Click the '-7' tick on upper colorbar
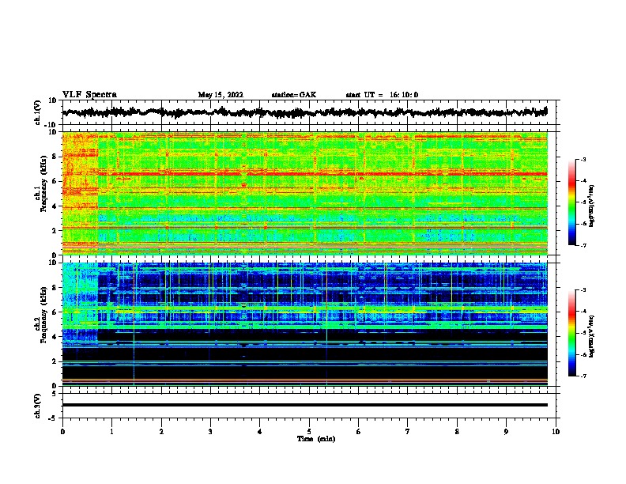 click(x=583, y=245)
